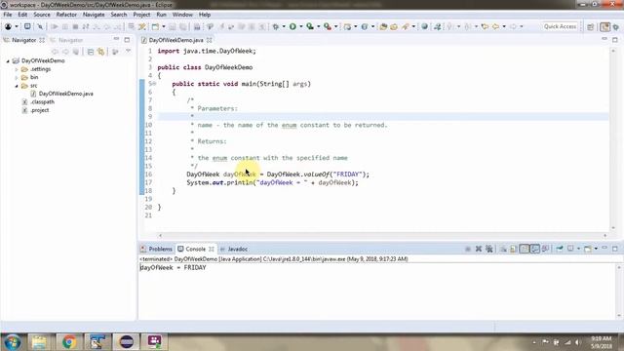The image size is (624, 351).
Task: Click the editor horizontal scrollbar
Action: 382,236
